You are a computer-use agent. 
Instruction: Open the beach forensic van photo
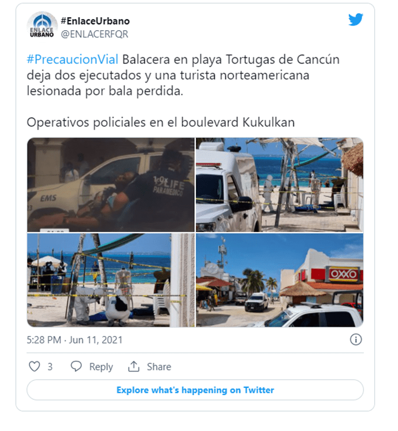point(280,185)
